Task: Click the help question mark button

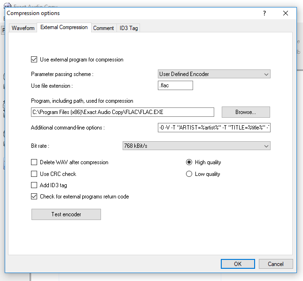Action: (x=264, y=13)
